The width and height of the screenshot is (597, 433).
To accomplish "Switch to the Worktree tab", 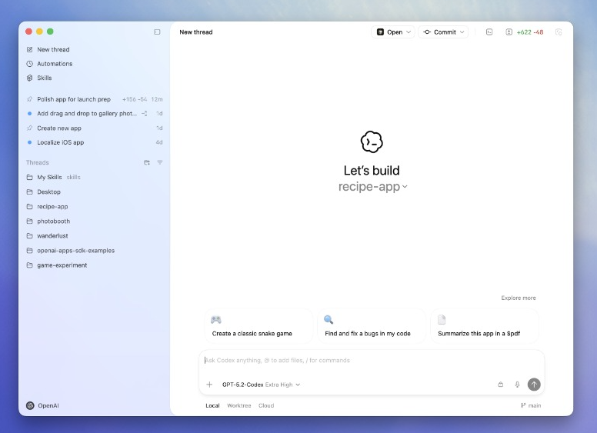I will click(239, 405).
